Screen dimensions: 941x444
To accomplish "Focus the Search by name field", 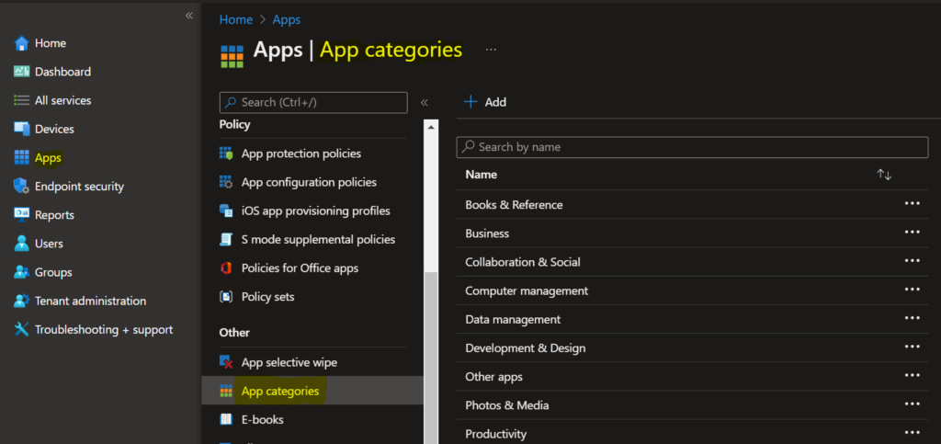I will click(x=693, y=147).
